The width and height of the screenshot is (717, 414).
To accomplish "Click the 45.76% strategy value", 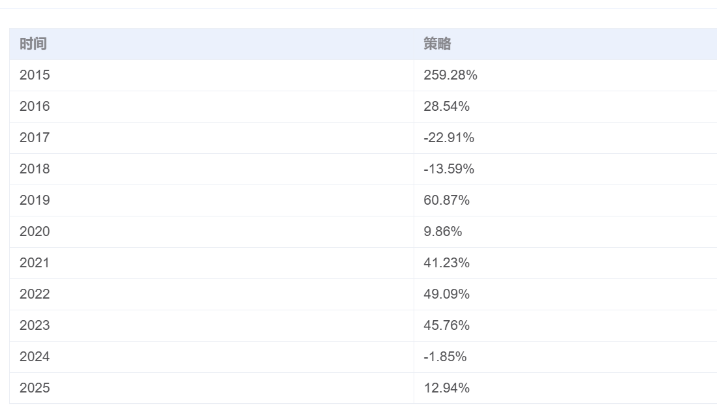I will 446,325.
